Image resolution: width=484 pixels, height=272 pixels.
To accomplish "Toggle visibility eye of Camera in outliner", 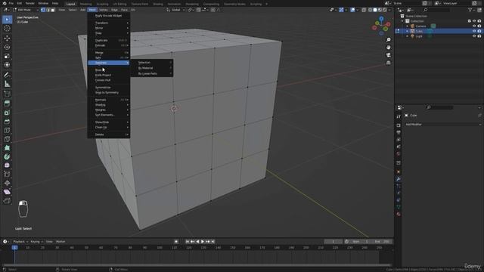I will coord(474,26).
